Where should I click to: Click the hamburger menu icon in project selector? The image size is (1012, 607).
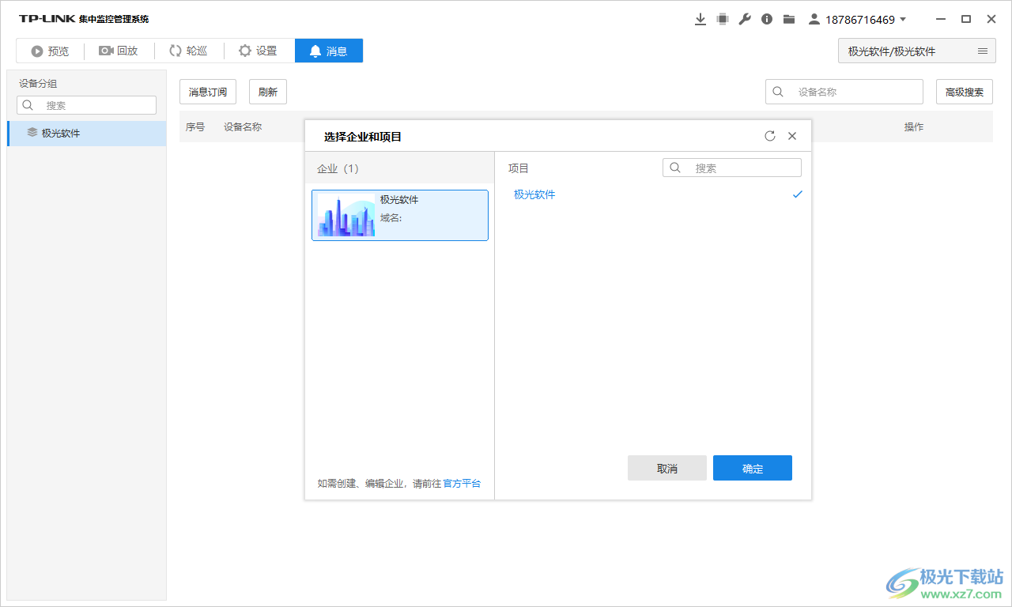click(982, 51)
